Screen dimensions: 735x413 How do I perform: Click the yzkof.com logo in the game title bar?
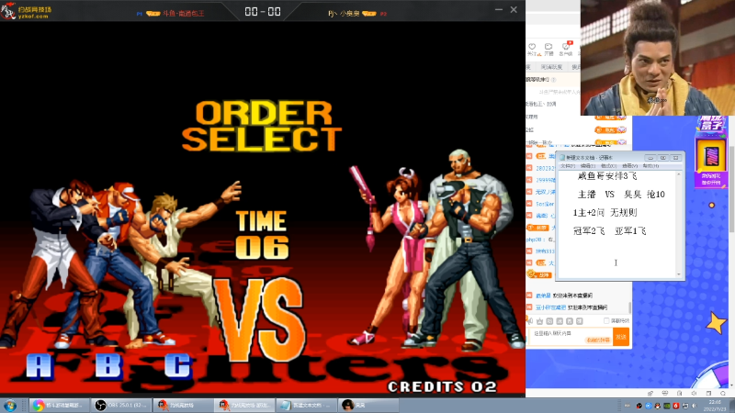27,11
